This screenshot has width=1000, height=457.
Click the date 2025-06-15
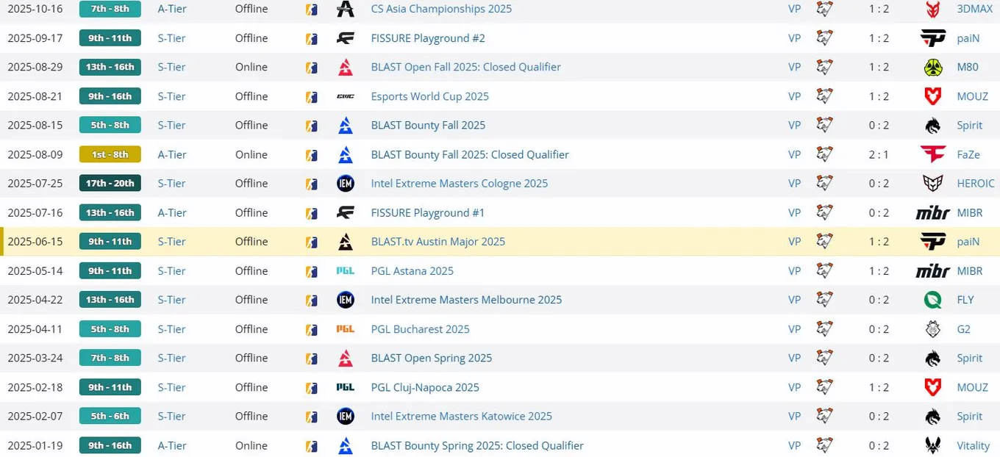pyautogui.click(x=35, y=242)
